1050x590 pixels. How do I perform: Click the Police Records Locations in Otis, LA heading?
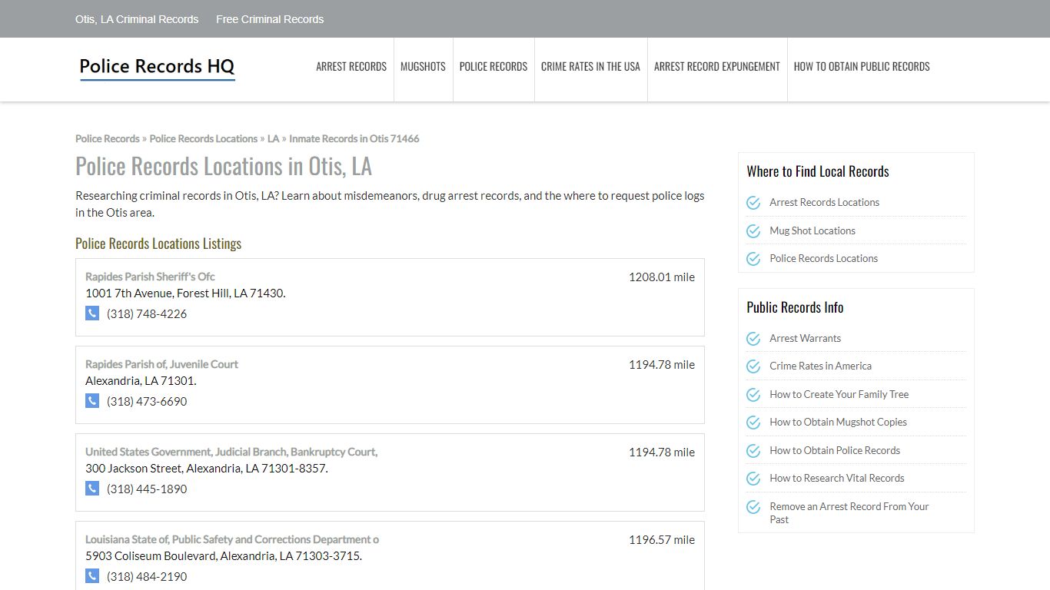[224, 166]
